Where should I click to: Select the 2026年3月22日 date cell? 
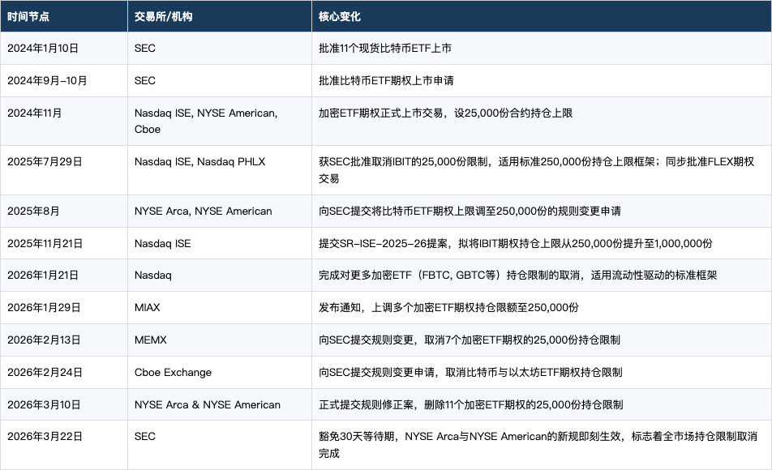(x=45, y=437)
